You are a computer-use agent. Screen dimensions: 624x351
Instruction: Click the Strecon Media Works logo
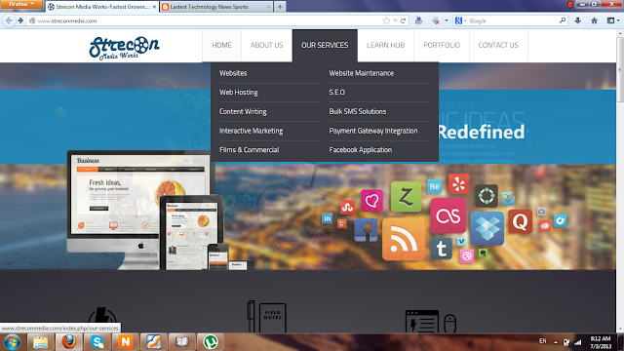(124, 48)
